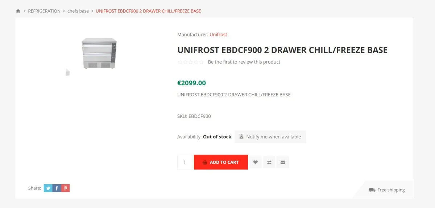Pin the product to Pinterest
This screenshot has height=208, width=435.
pyautogui.click(x=65, y=188)
